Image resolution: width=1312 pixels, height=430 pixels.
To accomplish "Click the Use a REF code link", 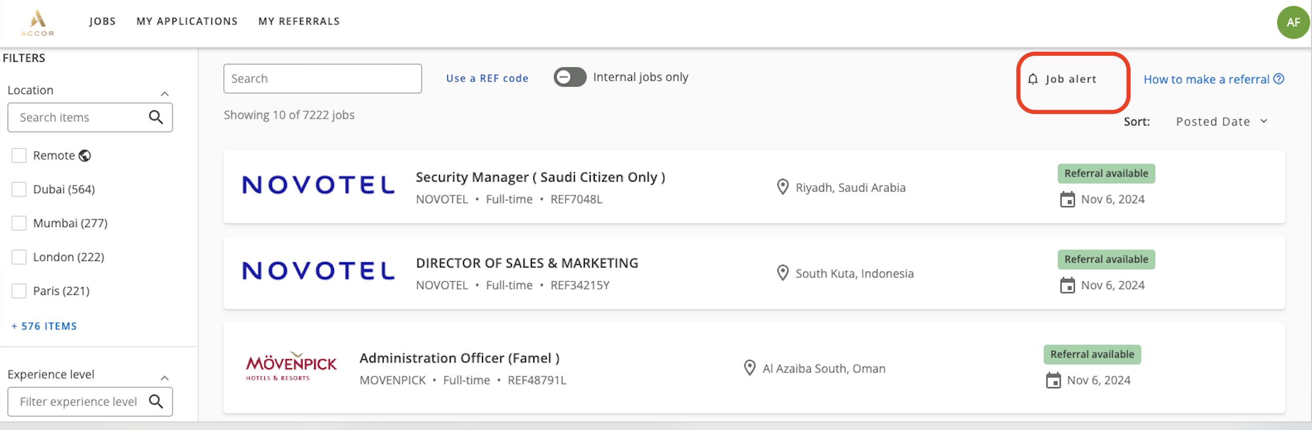I will 487,78.
